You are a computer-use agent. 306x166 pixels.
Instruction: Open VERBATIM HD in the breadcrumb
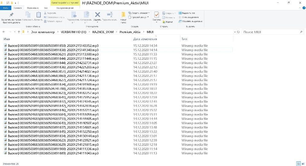coord(74,32)
